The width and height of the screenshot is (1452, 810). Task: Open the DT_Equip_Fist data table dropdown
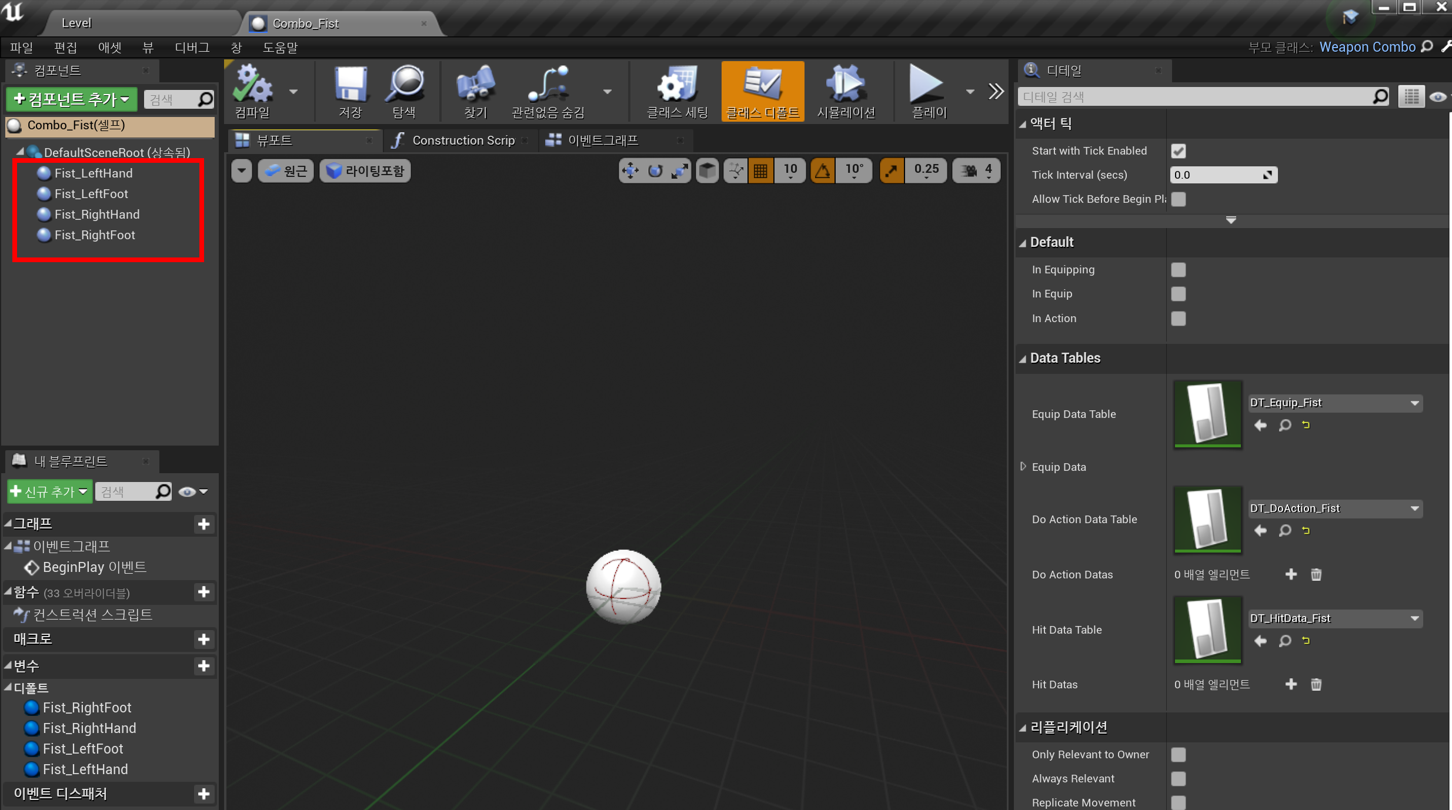(x=1335, y=403)
